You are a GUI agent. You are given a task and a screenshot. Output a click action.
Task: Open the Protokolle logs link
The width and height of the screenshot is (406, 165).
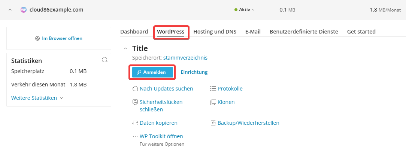(x=230, y=89)
